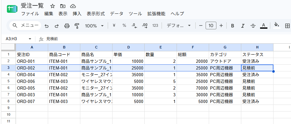291x124 pixels.
Task: Click the Google Sheets home icon
Action: pyautogui.click(x=12, y=9)
